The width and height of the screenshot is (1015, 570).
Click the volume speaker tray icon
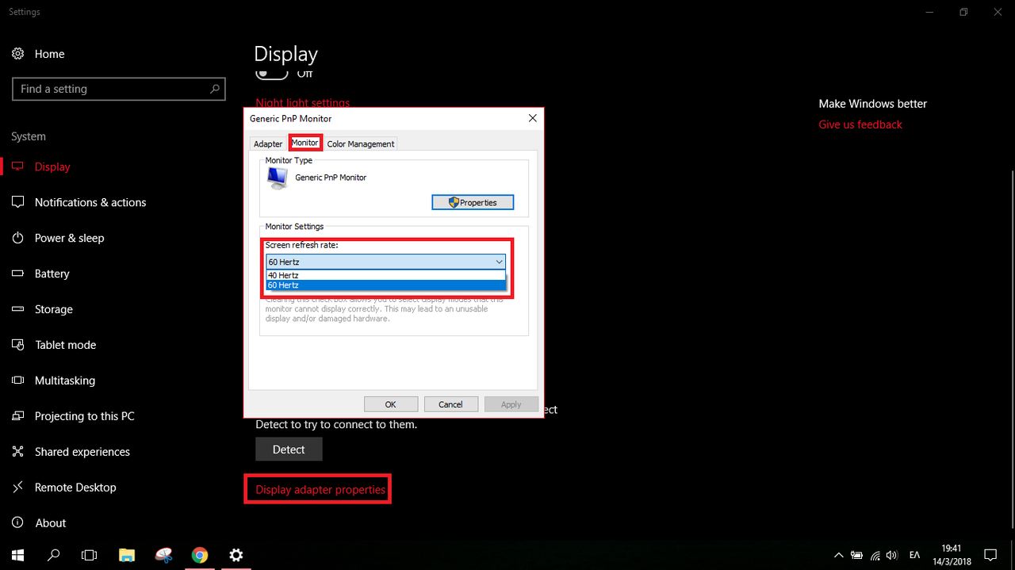coord(893,555)
